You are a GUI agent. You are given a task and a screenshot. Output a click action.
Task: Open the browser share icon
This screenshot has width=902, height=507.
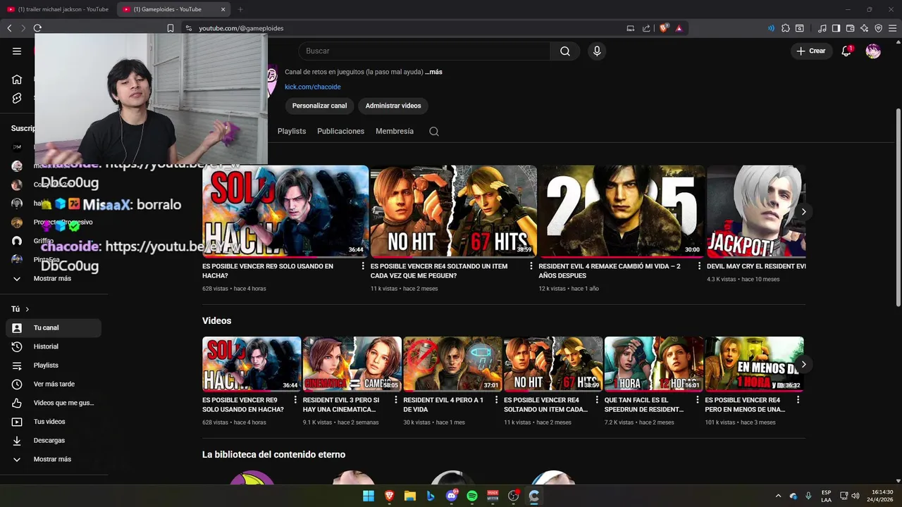click(x=646, y=28)
